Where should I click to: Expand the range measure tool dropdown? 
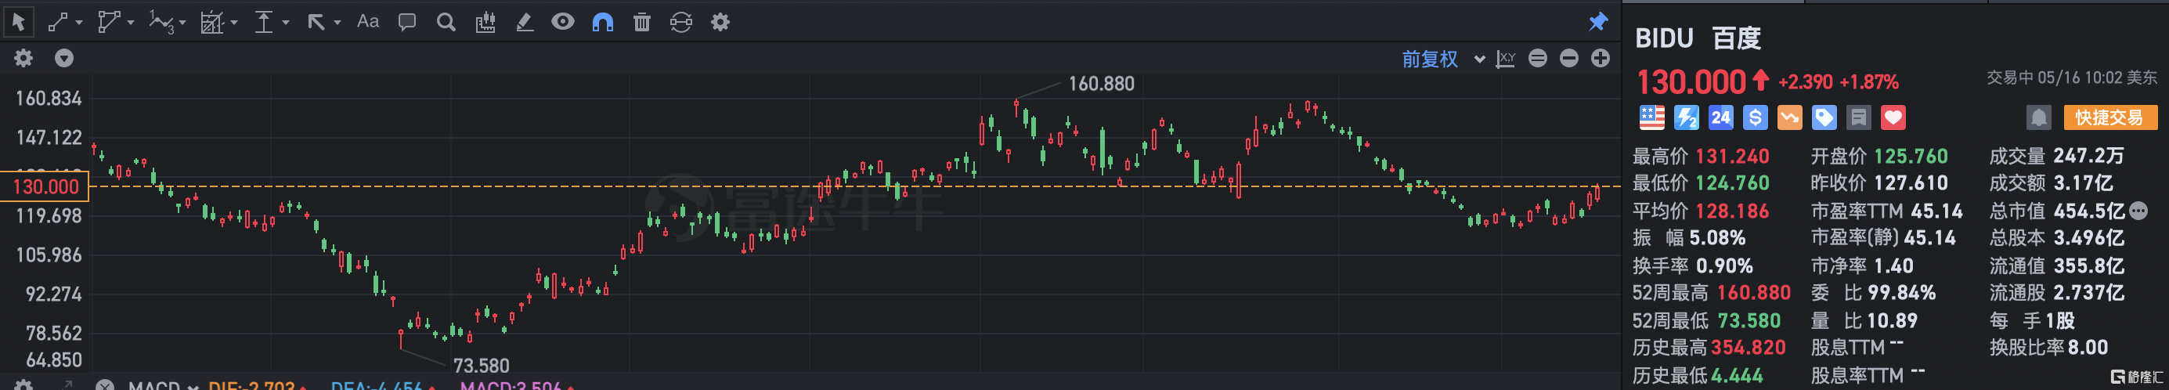(x=286, y=23)
